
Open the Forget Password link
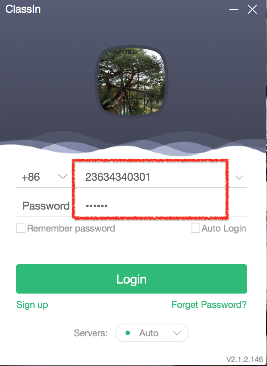tap(209, 304)
